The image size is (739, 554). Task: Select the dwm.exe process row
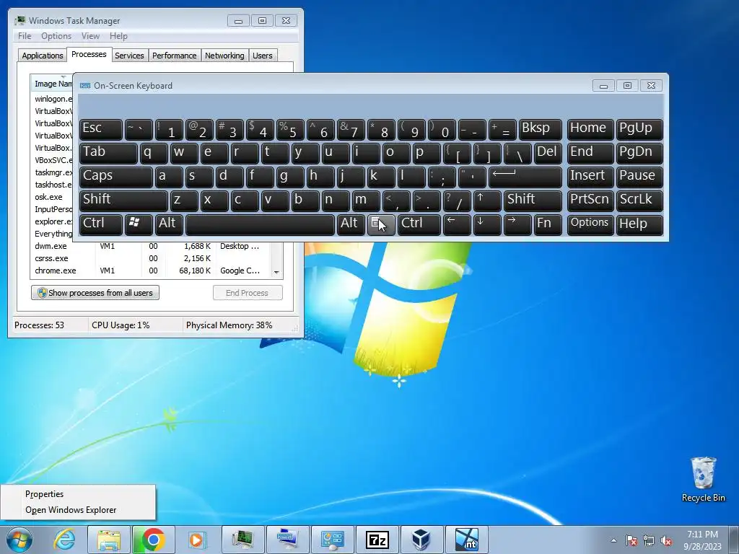point(151,246)
